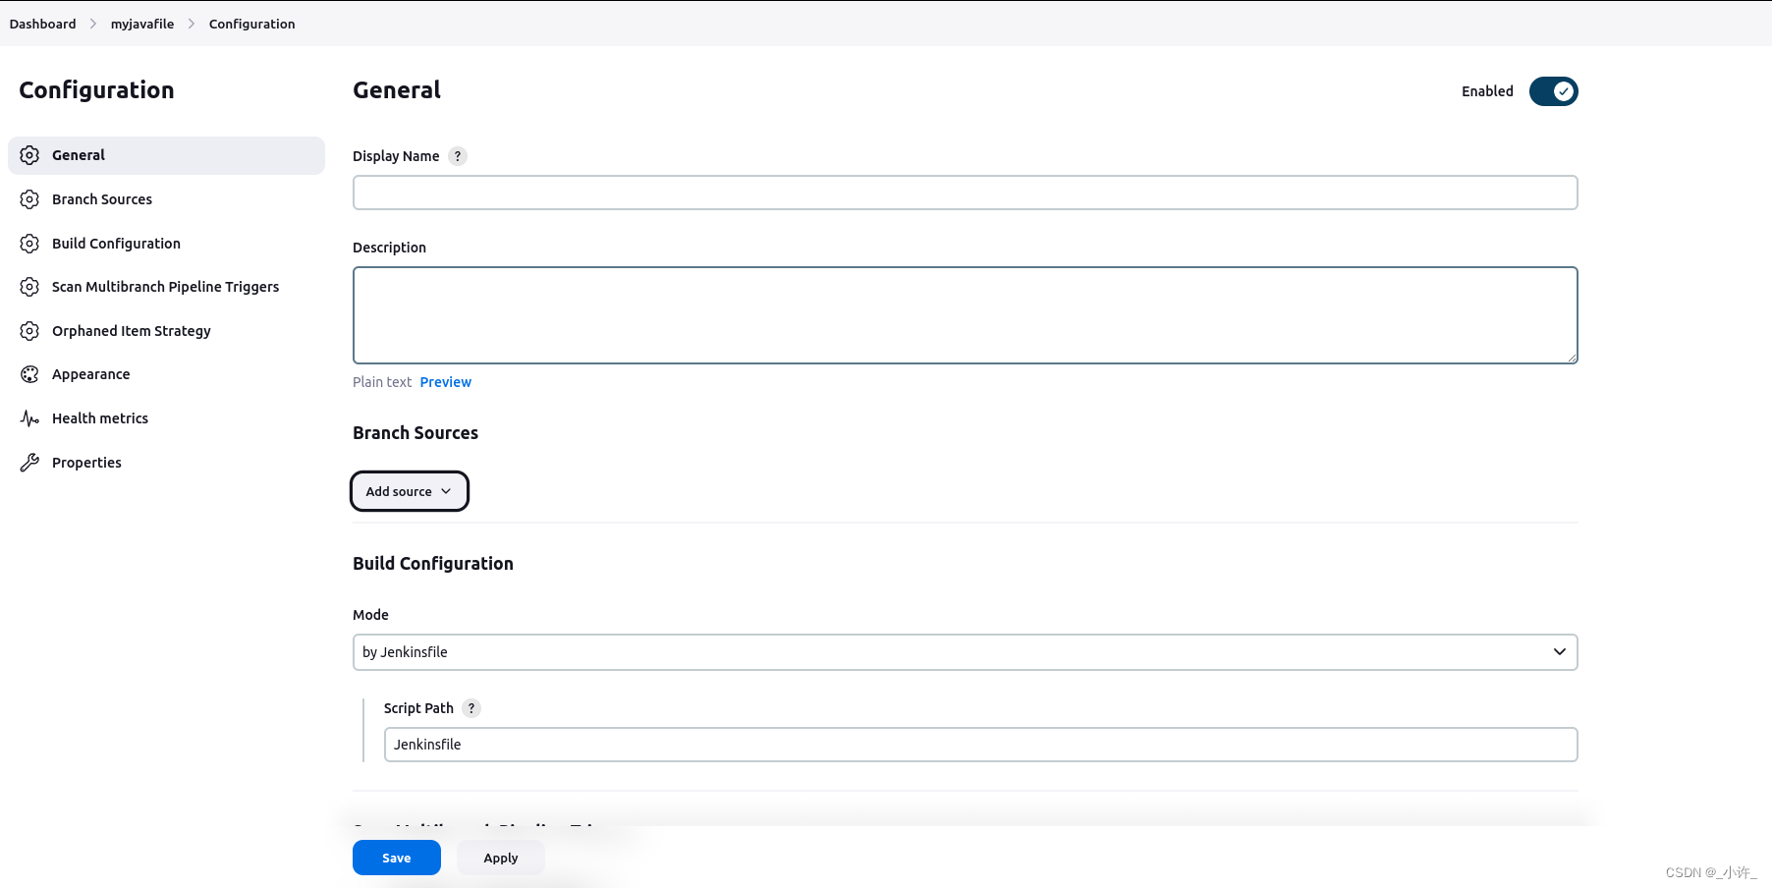Screen dimensions: 1772x888
Task: Click the Script Path field containing Jenkinsfile
Action: tap(980, 745)
